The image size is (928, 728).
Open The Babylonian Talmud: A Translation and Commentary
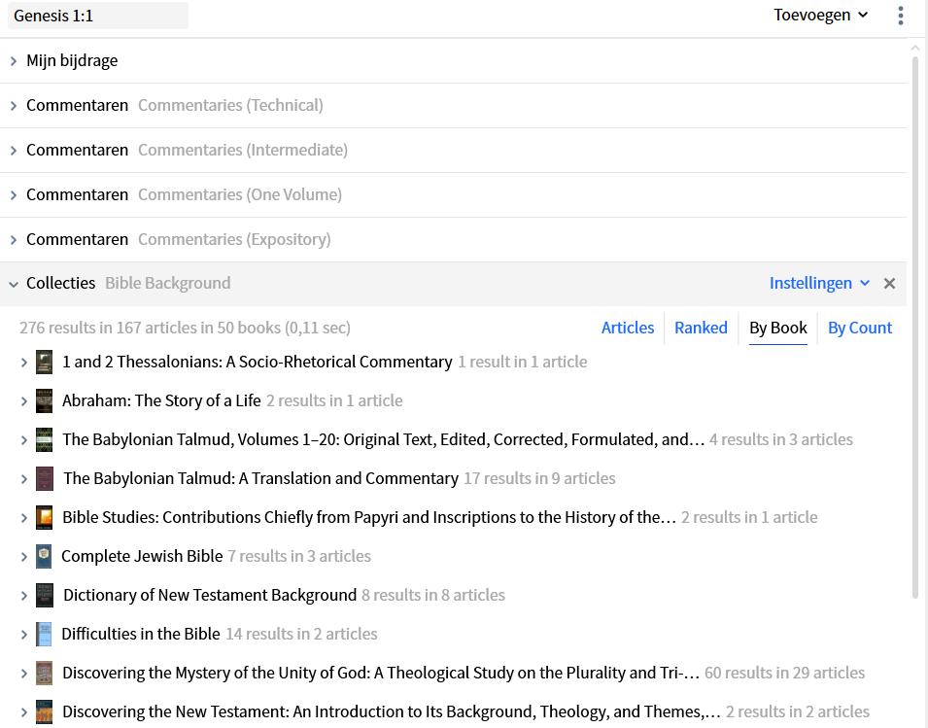(x=260, y=479)
